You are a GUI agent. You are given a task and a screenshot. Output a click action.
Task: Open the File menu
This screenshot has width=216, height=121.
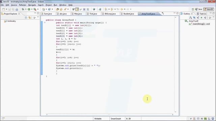pos(2,5)
